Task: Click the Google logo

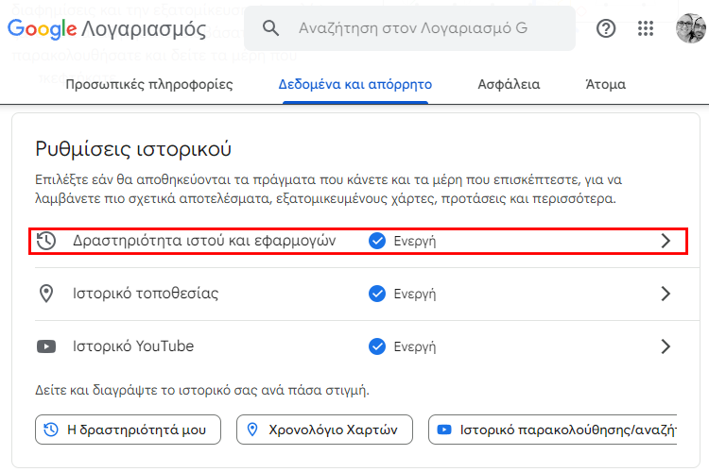Action: (x=42, y=29)
